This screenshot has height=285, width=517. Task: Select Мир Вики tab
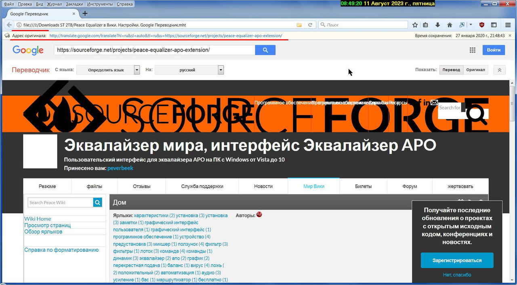(314, 186)
